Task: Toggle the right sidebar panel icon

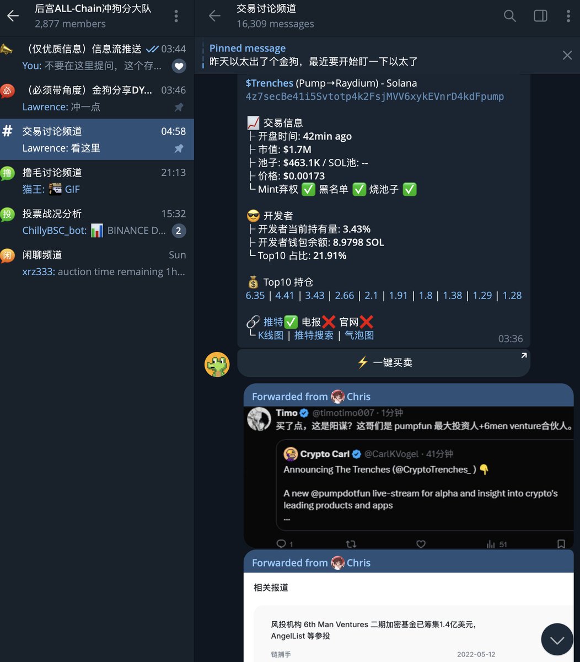Action: [x=540, y=15]
